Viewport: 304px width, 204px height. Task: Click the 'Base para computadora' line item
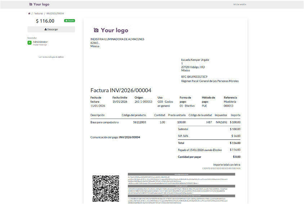[x=104, y=122]
